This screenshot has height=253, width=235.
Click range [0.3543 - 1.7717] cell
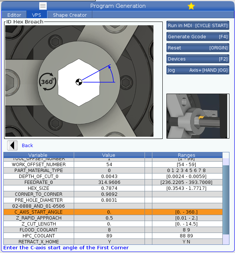[x=187, y=188]
